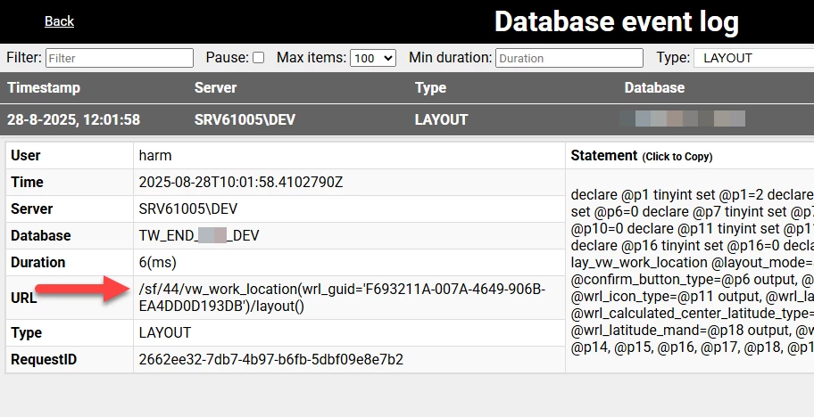The image size is (814, 417).
Task: Click the Statement heading
Action: point(604,156)
